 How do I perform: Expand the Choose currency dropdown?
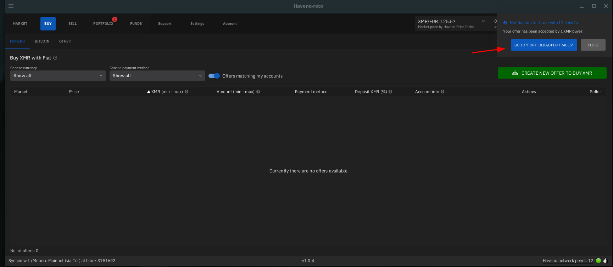[58, 75]
